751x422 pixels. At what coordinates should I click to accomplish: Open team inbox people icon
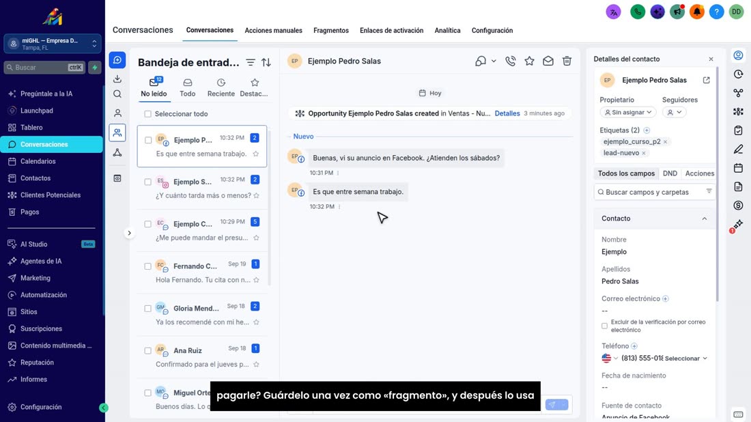tap(117, 132)
